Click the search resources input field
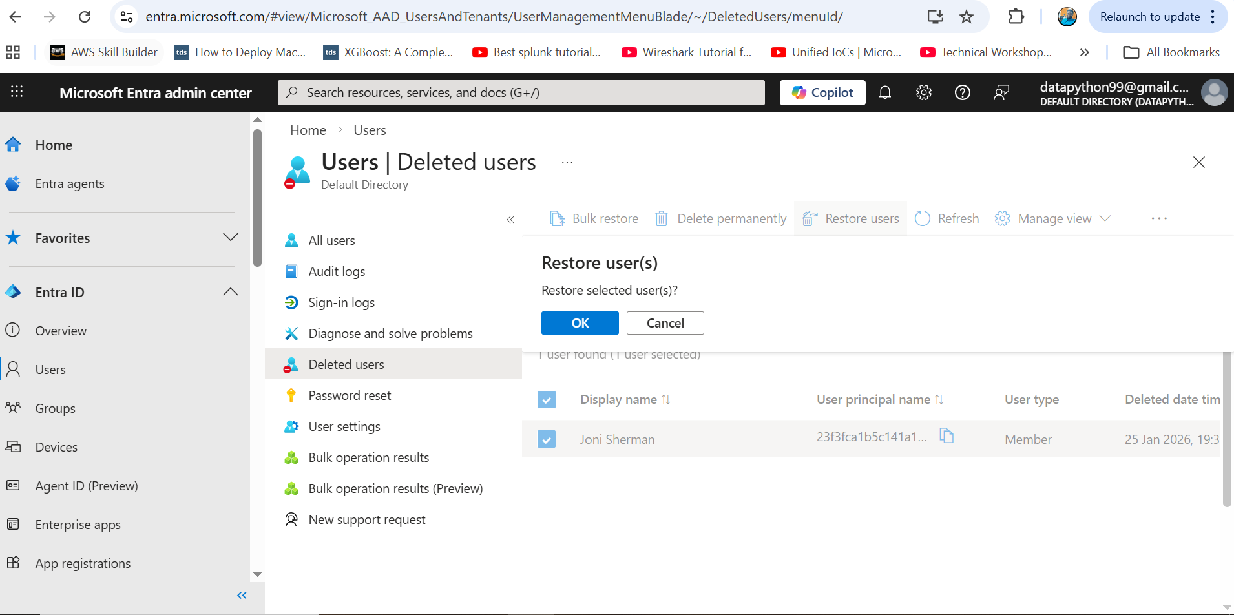The height and width of the screenshot is (615, 1234). [521, 92]
